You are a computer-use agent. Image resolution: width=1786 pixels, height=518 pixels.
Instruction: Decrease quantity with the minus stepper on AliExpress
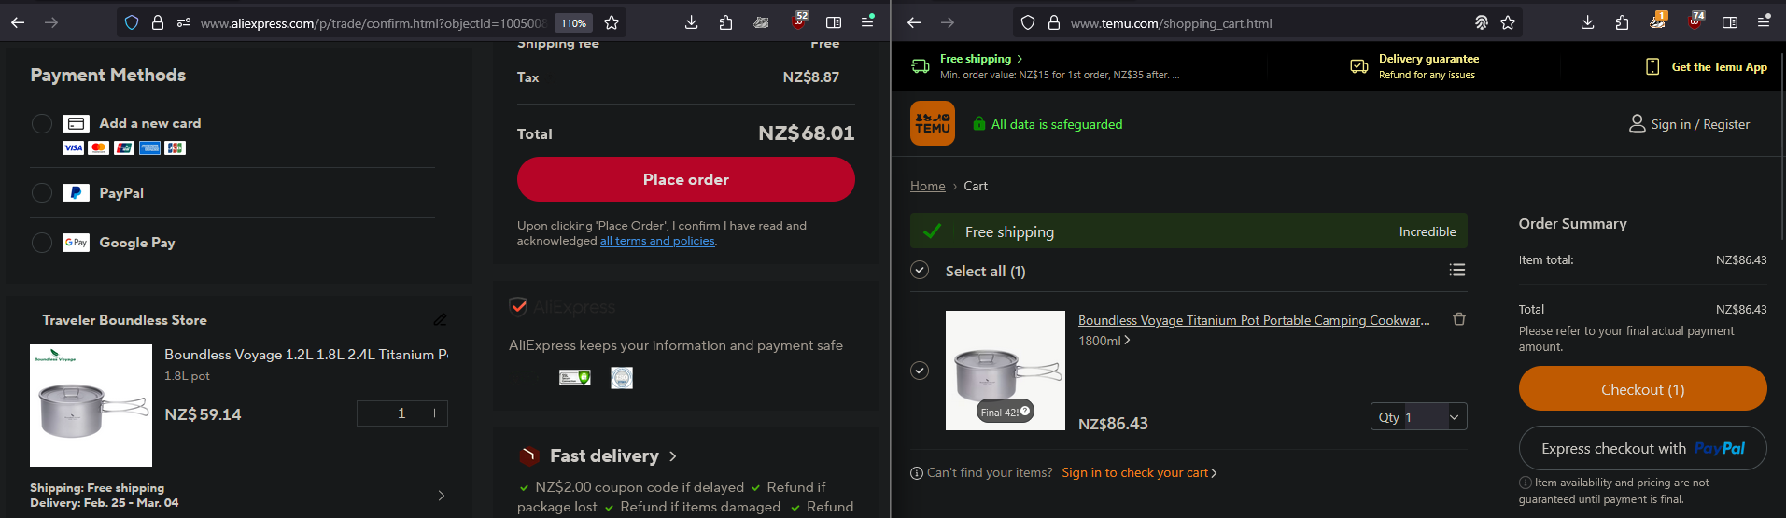370,413
